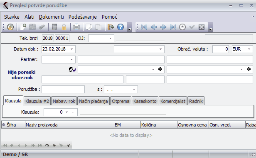Open the Podešavanje menu

(x=83, y=17)
